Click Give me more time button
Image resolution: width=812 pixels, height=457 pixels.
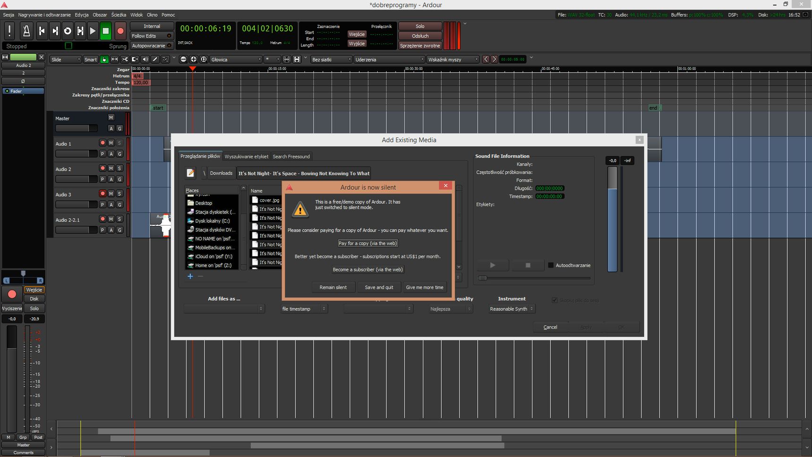[x=425, y=287]
